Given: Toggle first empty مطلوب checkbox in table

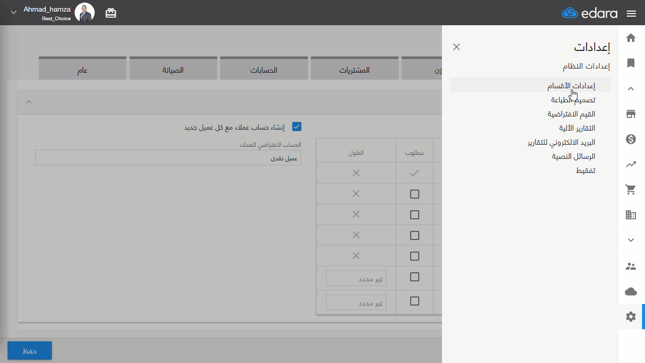Looking at the screenshot, I should [x=415, y=194].
